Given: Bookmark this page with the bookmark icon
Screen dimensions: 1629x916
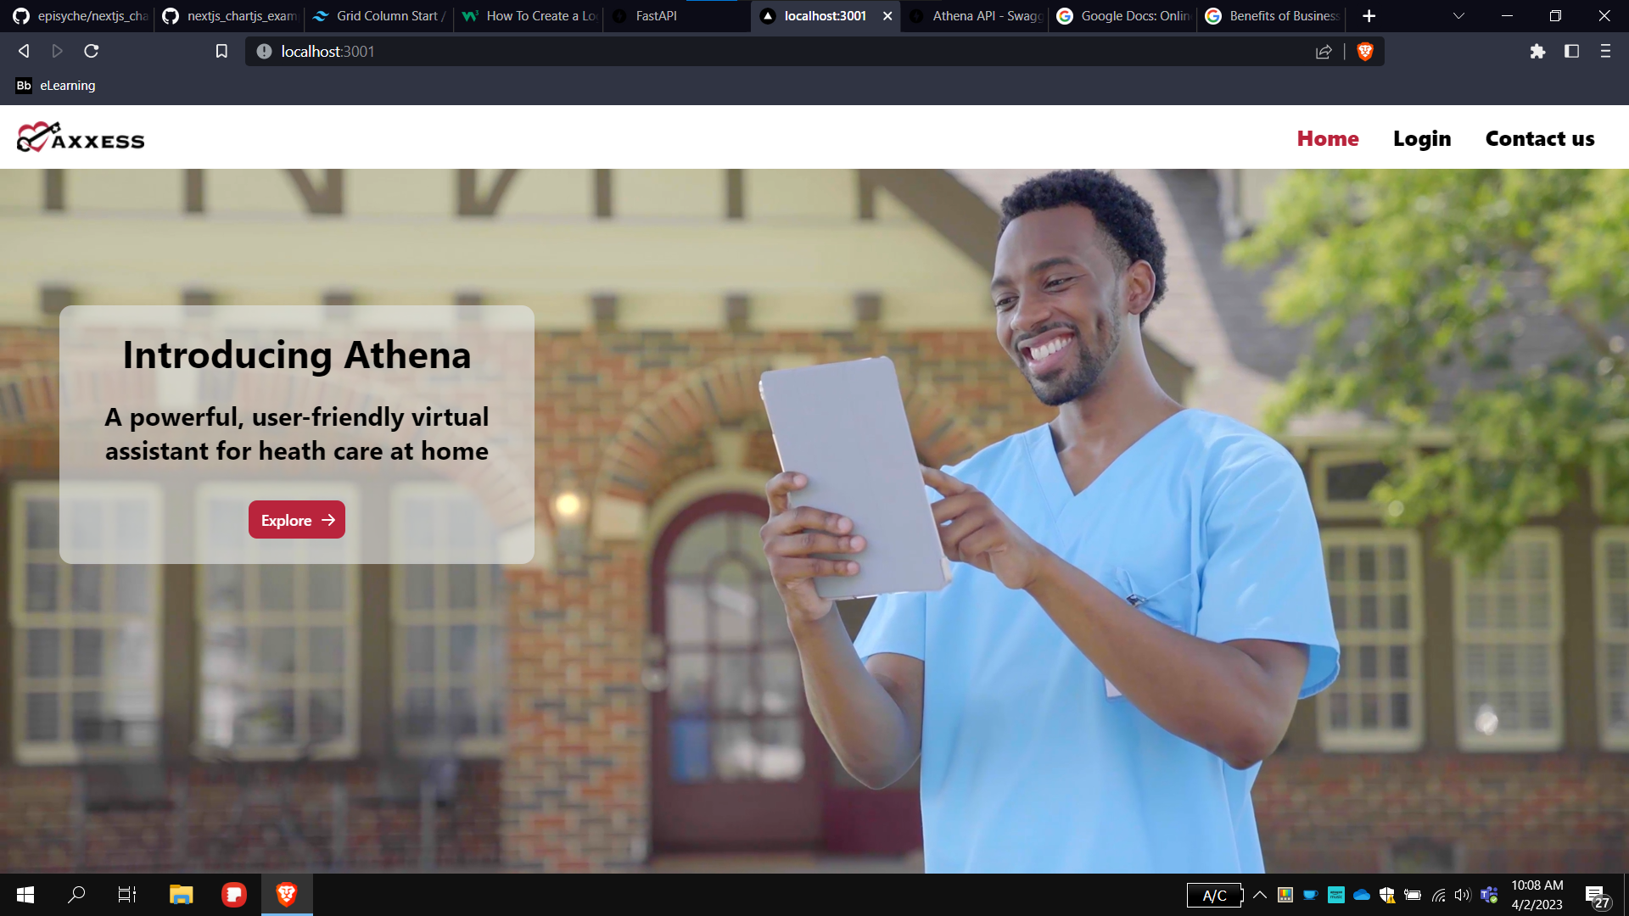Looking at the screenshot, I should point(221,52).
